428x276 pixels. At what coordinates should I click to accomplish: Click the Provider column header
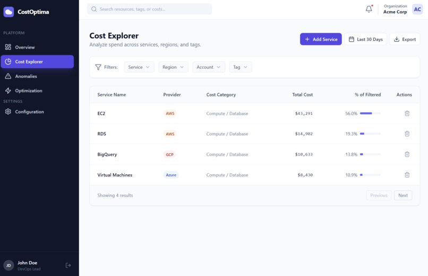pos(172,94)
